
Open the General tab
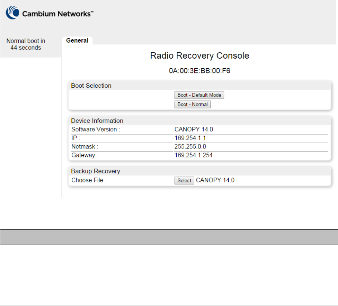77,40
